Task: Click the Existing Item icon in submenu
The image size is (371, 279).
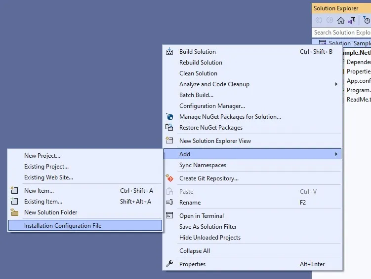Action: (14, 201)
